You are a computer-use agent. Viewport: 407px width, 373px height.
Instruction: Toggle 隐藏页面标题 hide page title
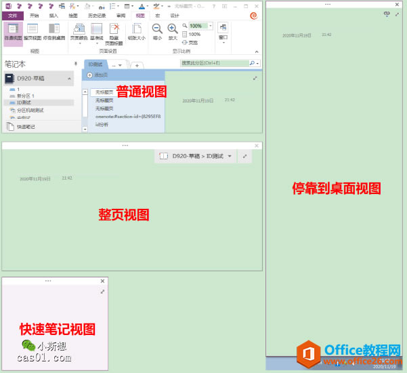pos(114,34)
